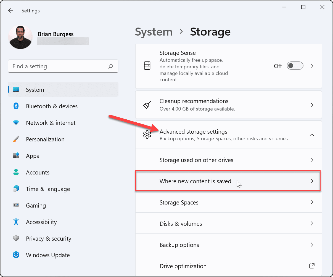Launch Drive optimization
Image resolution: width=333 pixels, height=277 pixels.
[x=229, y=266]
